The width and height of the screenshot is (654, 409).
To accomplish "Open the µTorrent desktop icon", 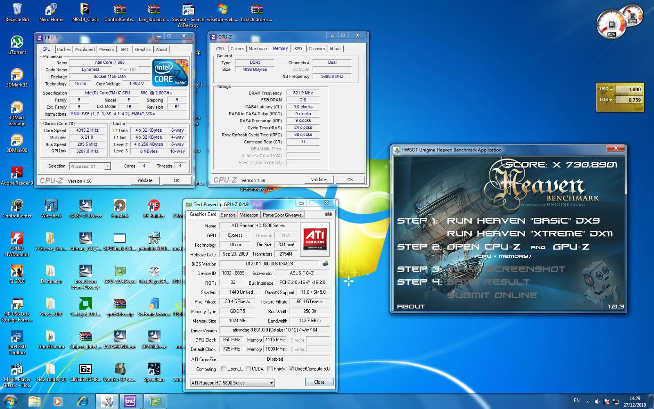I will [x=17, y=45].
